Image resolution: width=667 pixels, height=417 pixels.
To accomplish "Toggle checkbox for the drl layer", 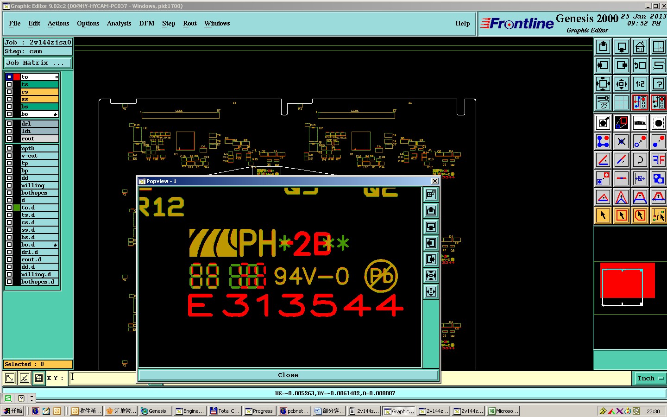I will (x=9, y=124).
